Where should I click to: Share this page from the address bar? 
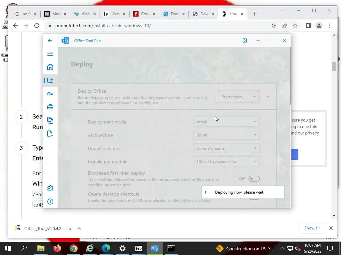(x=284, y=26)
